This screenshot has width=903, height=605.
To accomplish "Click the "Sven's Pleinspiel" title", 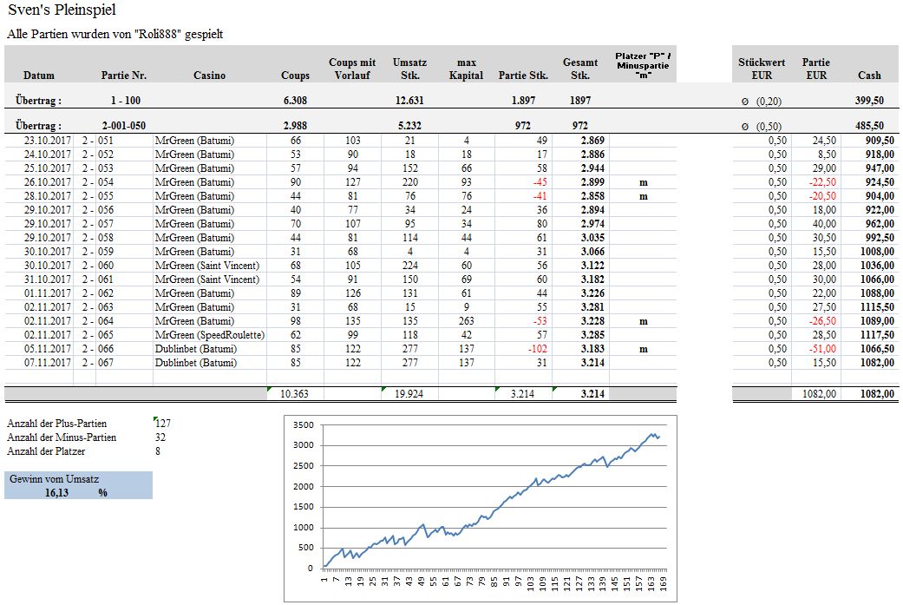I will pyautogui.click(x=61, y=11).
